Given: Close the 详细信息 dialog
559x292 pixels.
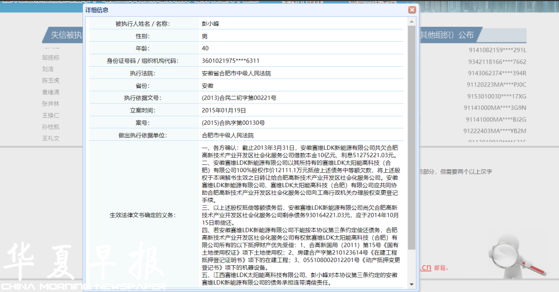Looking at the screenshot, I should click(x=412, y=10).
